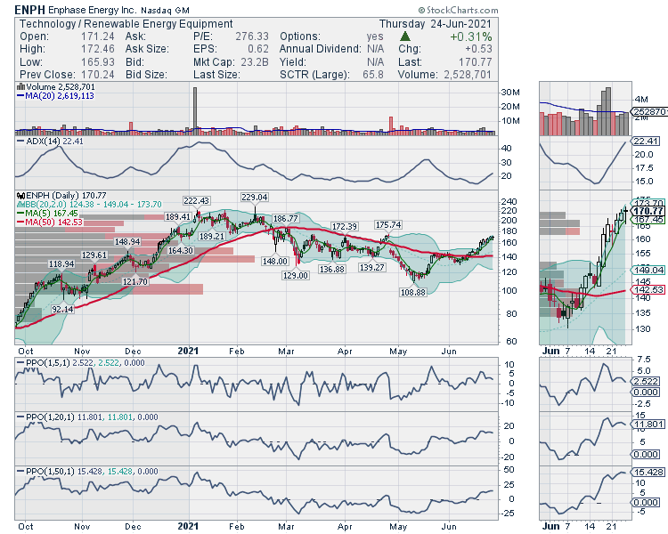Click the Mkt Cap value 23.2B
668x534 pixels.
[x=255, y=61]
